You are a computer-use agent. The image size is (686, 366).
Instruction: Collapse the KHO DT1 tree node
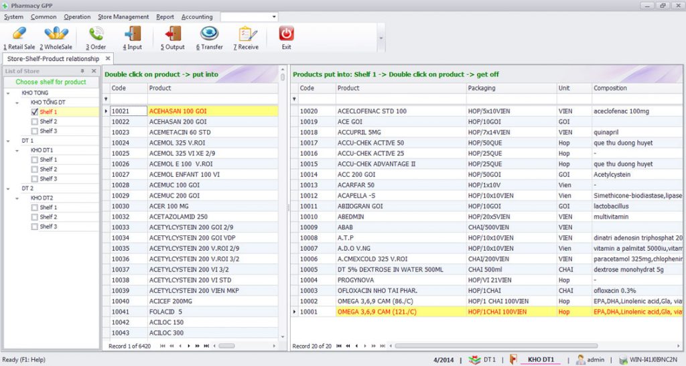click(17, 151)
